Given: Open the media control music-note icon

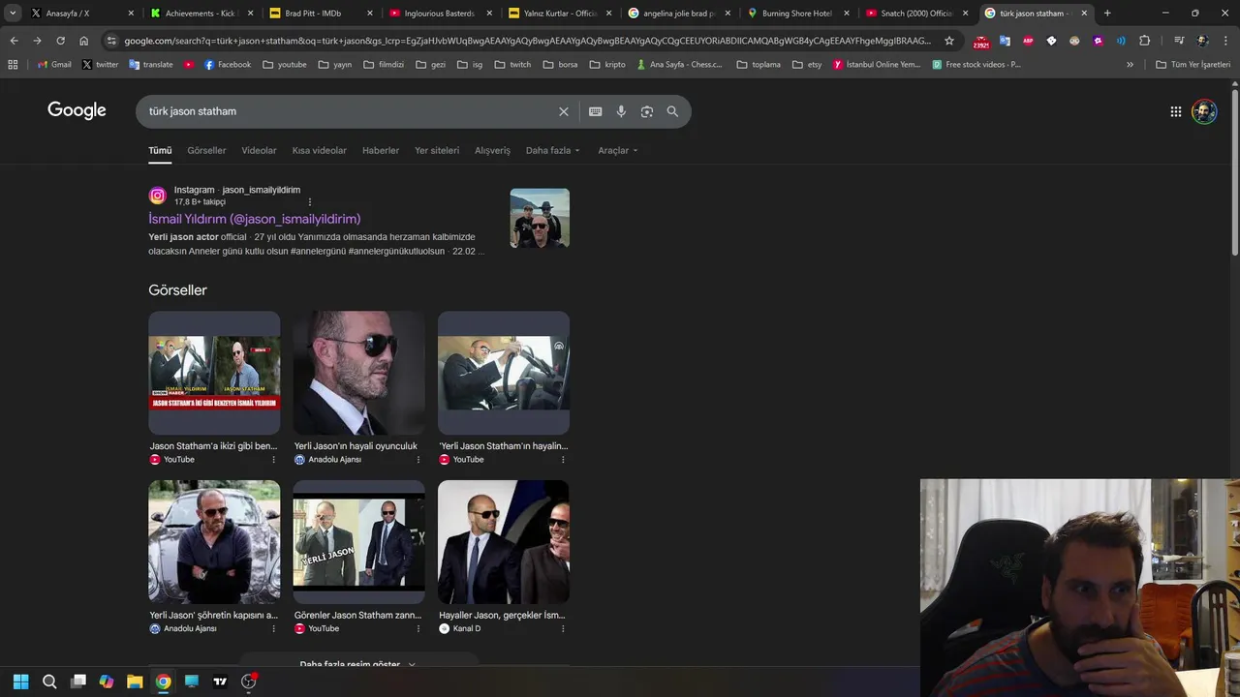Looking at the screenshot, I should click(1179, 41).
